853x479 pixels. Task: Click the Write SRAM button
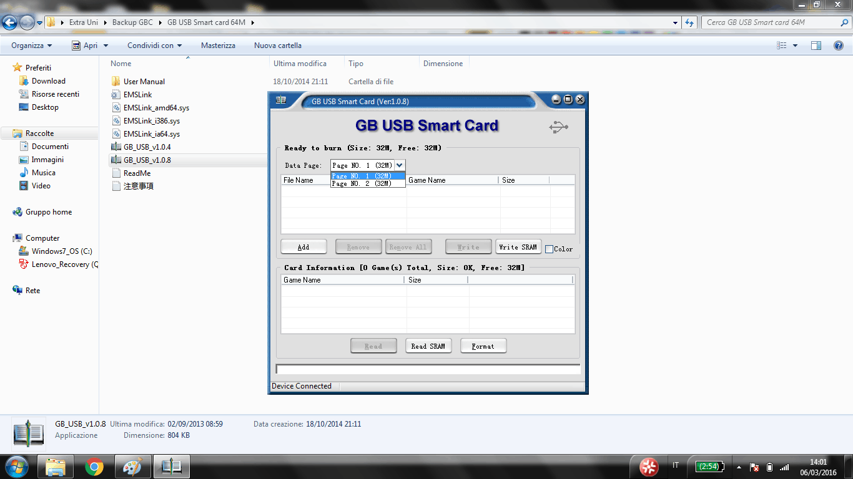coord(518,247)
